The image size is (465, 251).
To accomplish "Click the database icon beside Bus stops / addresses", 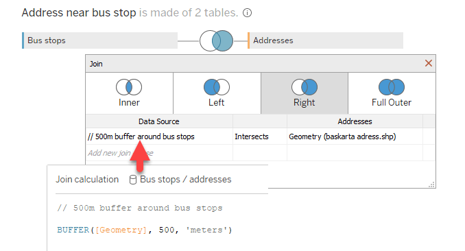I will pyautogui.click(x=133, y=180).
